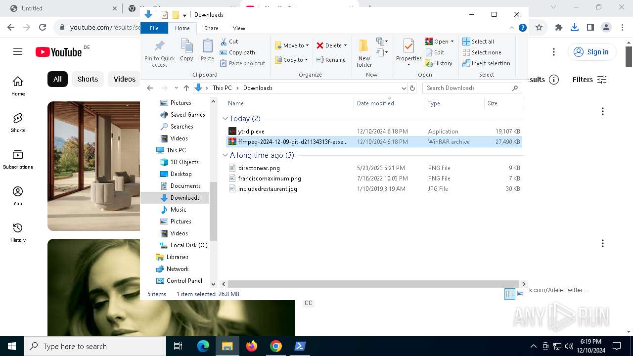Click Copy path in ribbon
Image resolution: width=633 pixels, height=356 pixels.
click(x=237, y=52)
